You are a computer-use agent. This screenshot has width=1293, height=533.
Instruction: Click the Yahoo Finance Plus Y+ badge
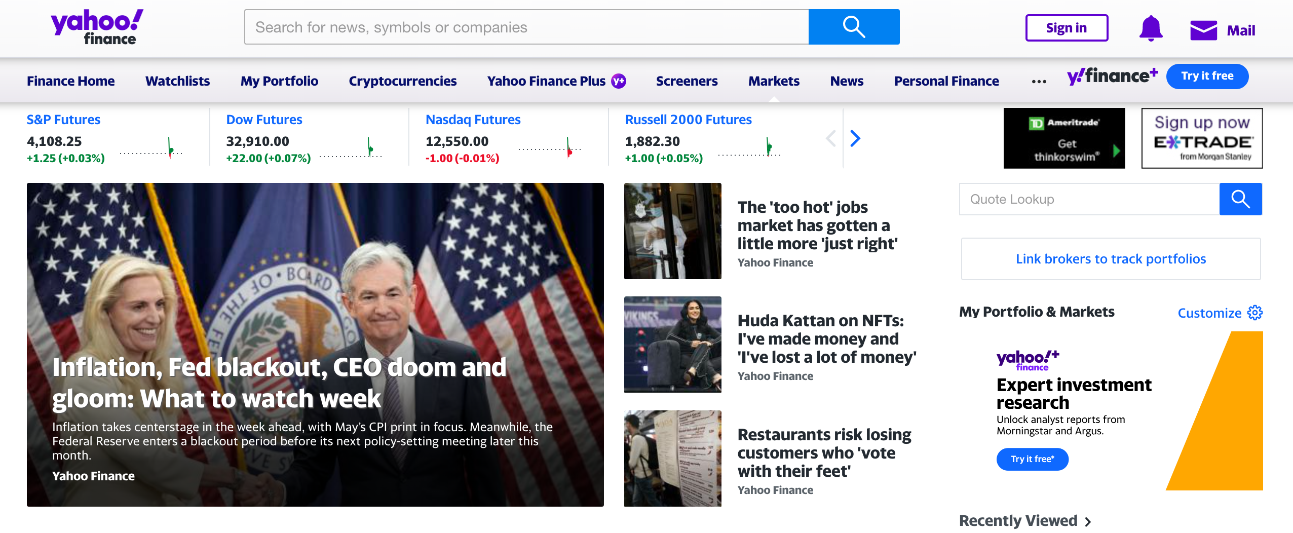pyautogui.click(x=619, y=81)
